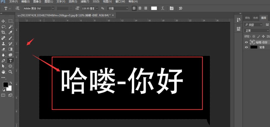Screen dimensions: 270x127
Task: Click the font size field 119.95
Action: pyautogui.click(x=88, y=8)
